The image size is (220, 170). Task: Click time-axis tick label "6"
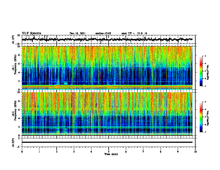(x=126, y=152)
